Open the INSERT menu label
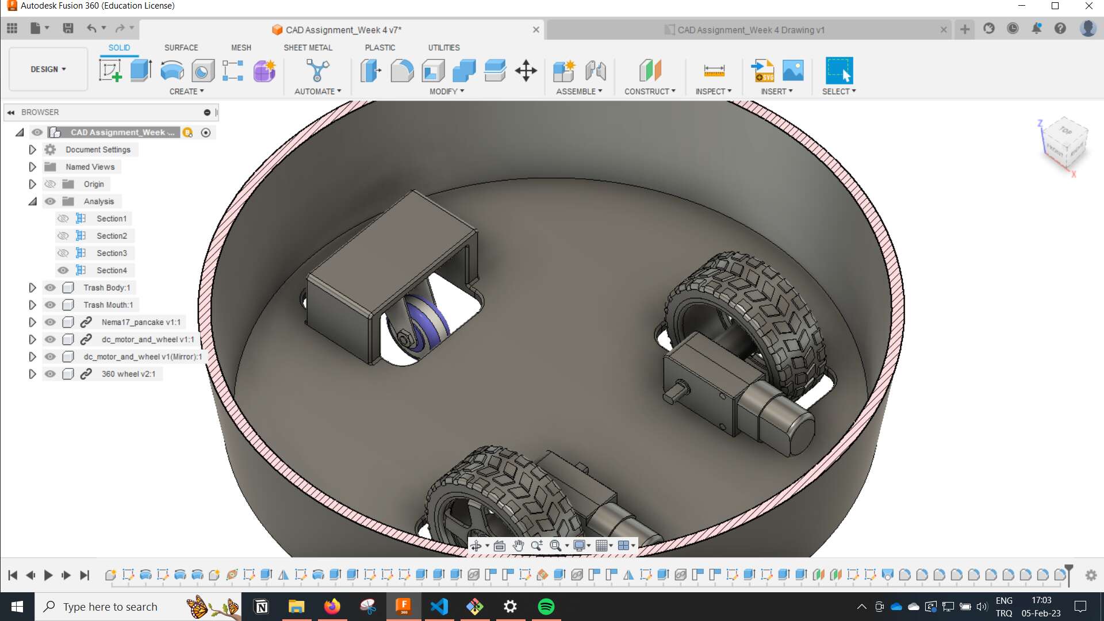Viewport: 1104px width, 621px height. 777,91
